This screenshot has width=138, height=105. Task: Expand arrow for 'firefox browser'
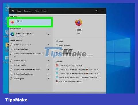tap(48, 60)
